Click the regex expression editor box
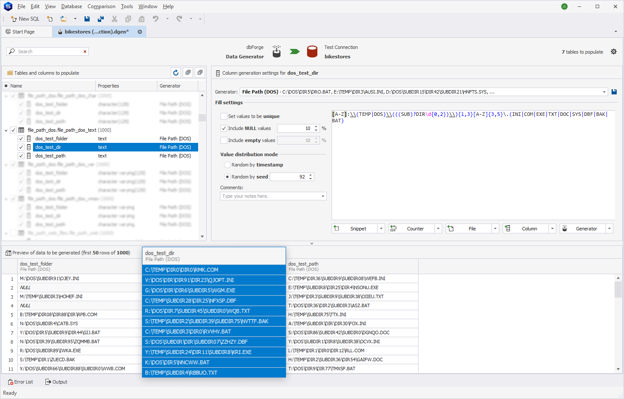The width and height of the screenshot is (624, 399). click(x=473, y=165)
